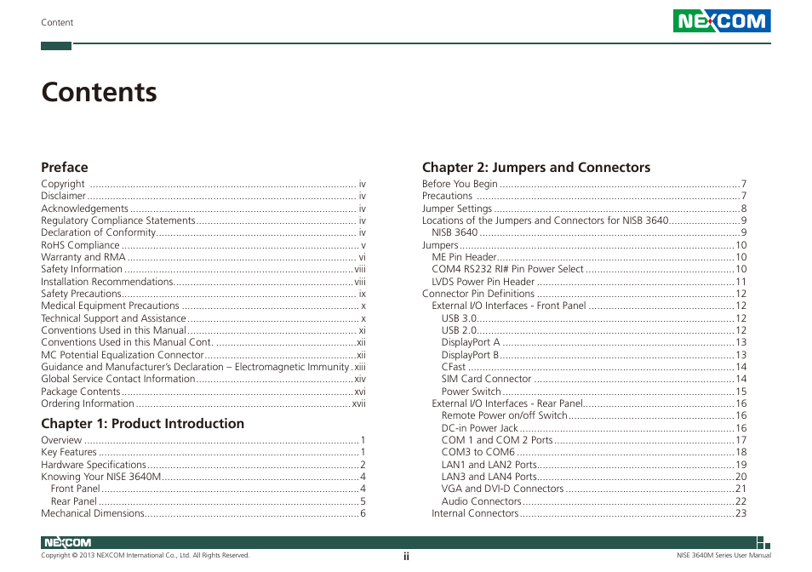Open the NISB 3640 sub-entry
Image resolution: width=812 pixels, height=572 pixels.
(589, 232)
